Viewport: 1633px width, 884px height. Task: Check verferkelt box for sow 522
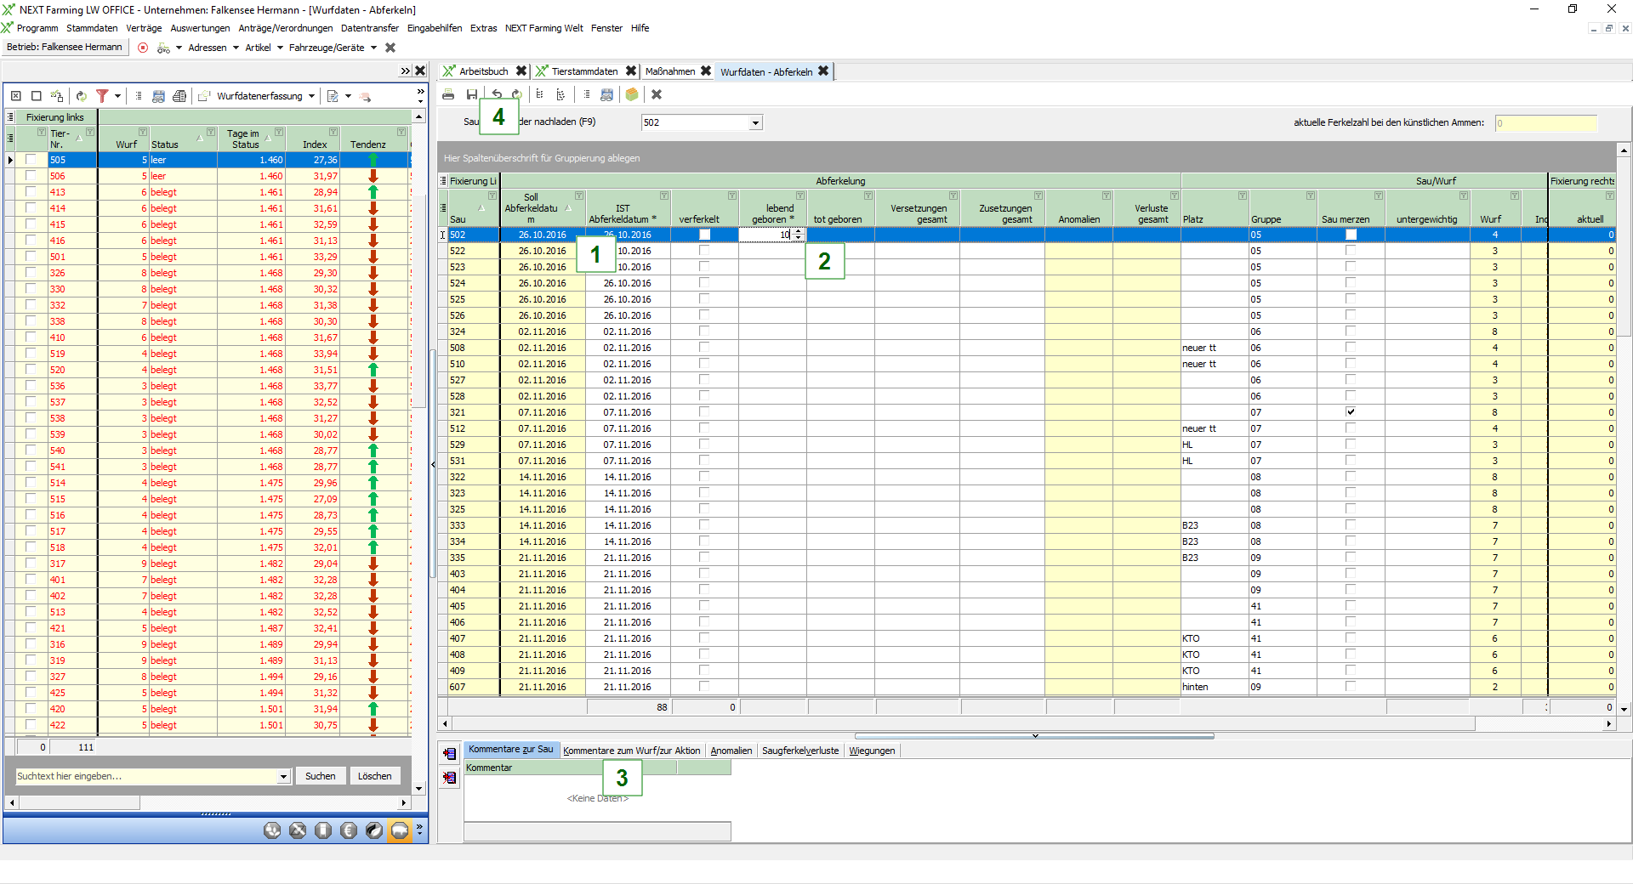pyautogui.click(x=704, y=251)
